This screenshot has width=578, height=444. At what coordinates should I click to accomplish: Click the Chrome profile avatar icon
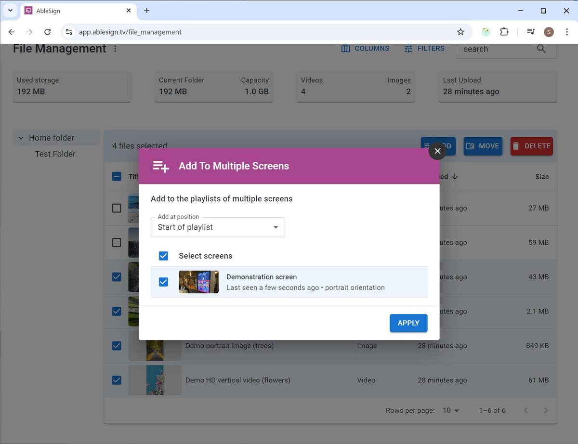(549, 32)
